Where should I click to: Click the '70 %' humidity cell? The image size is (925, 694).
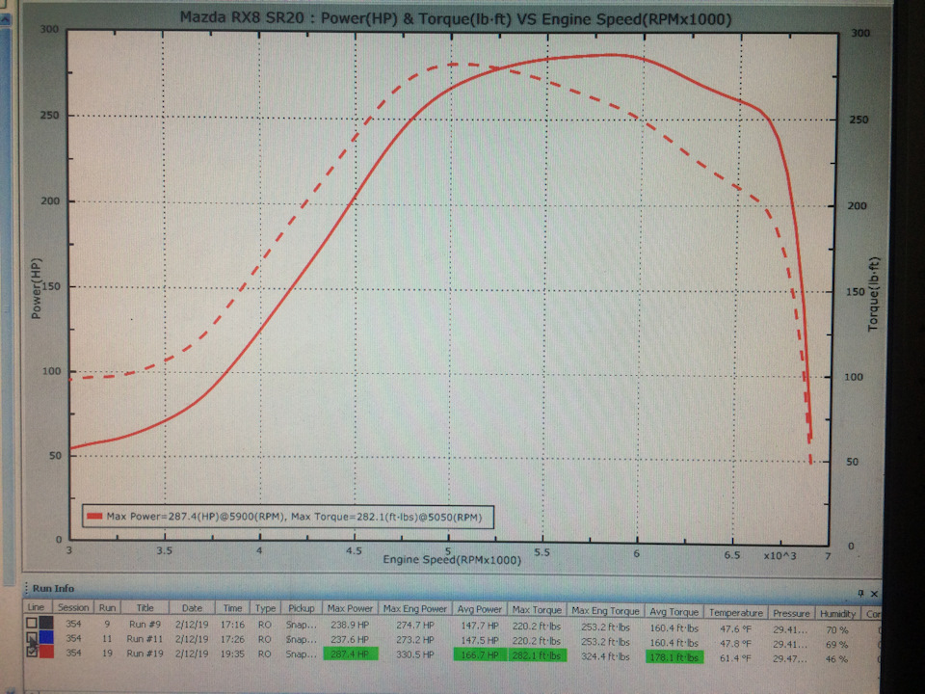[836, 630]
